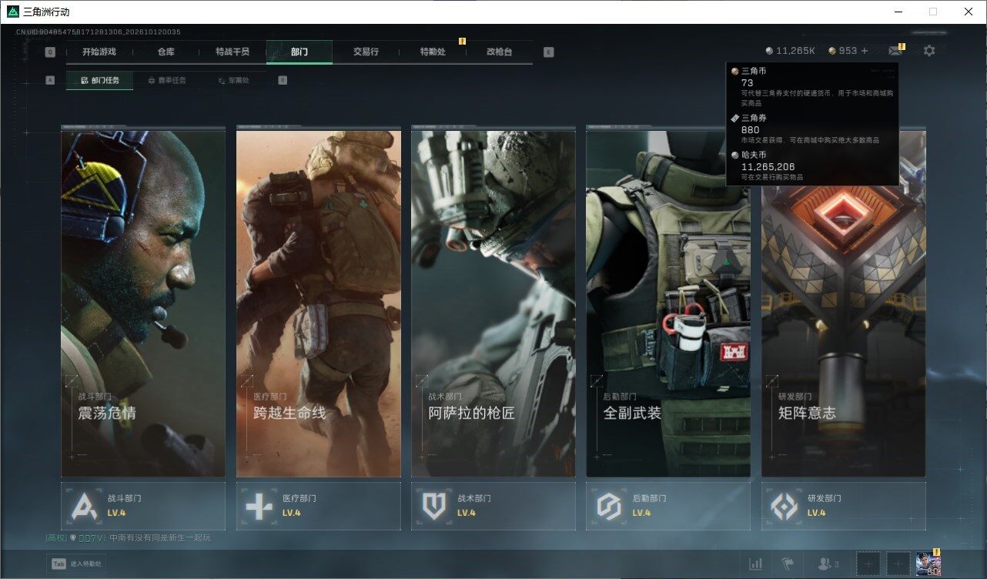Switch to the 开始游戏 tab
The width and height of the screenshot is (987, 579).
tap(99, 52)
